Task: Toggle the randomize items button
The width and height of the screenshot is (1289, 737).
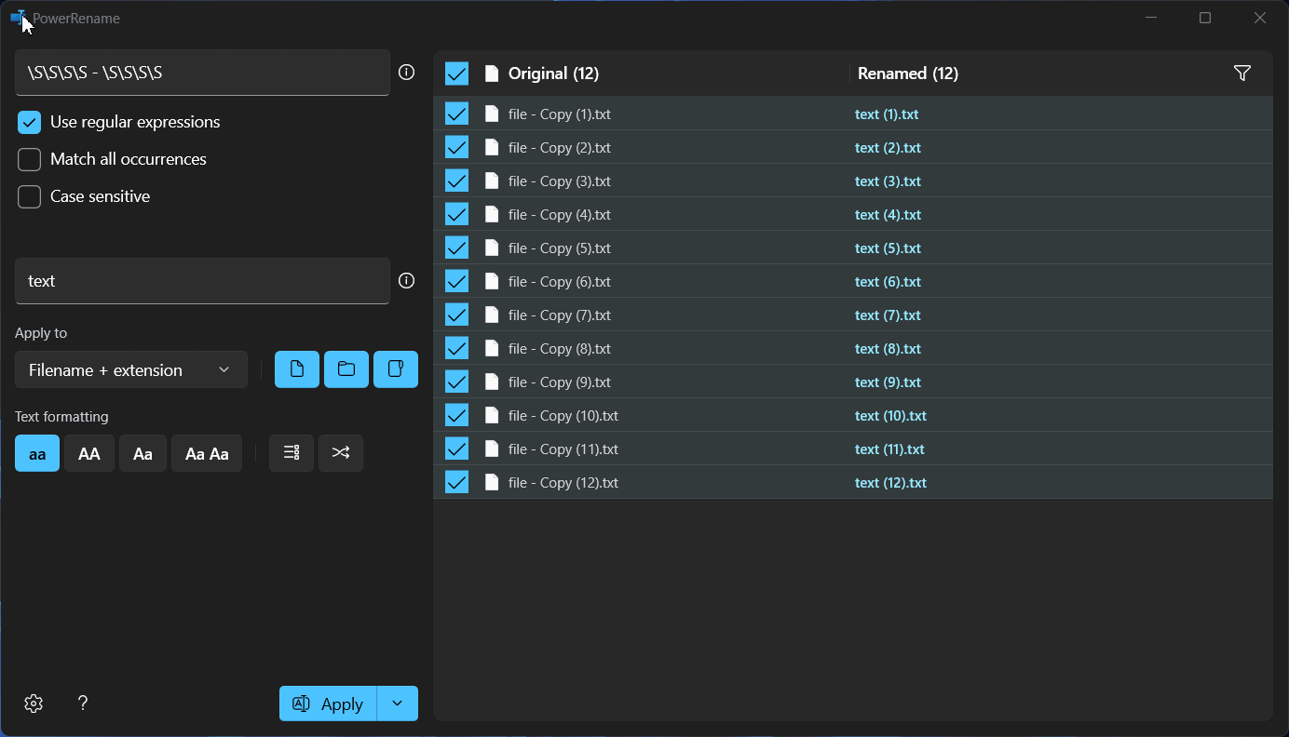Action: [341, 453]
